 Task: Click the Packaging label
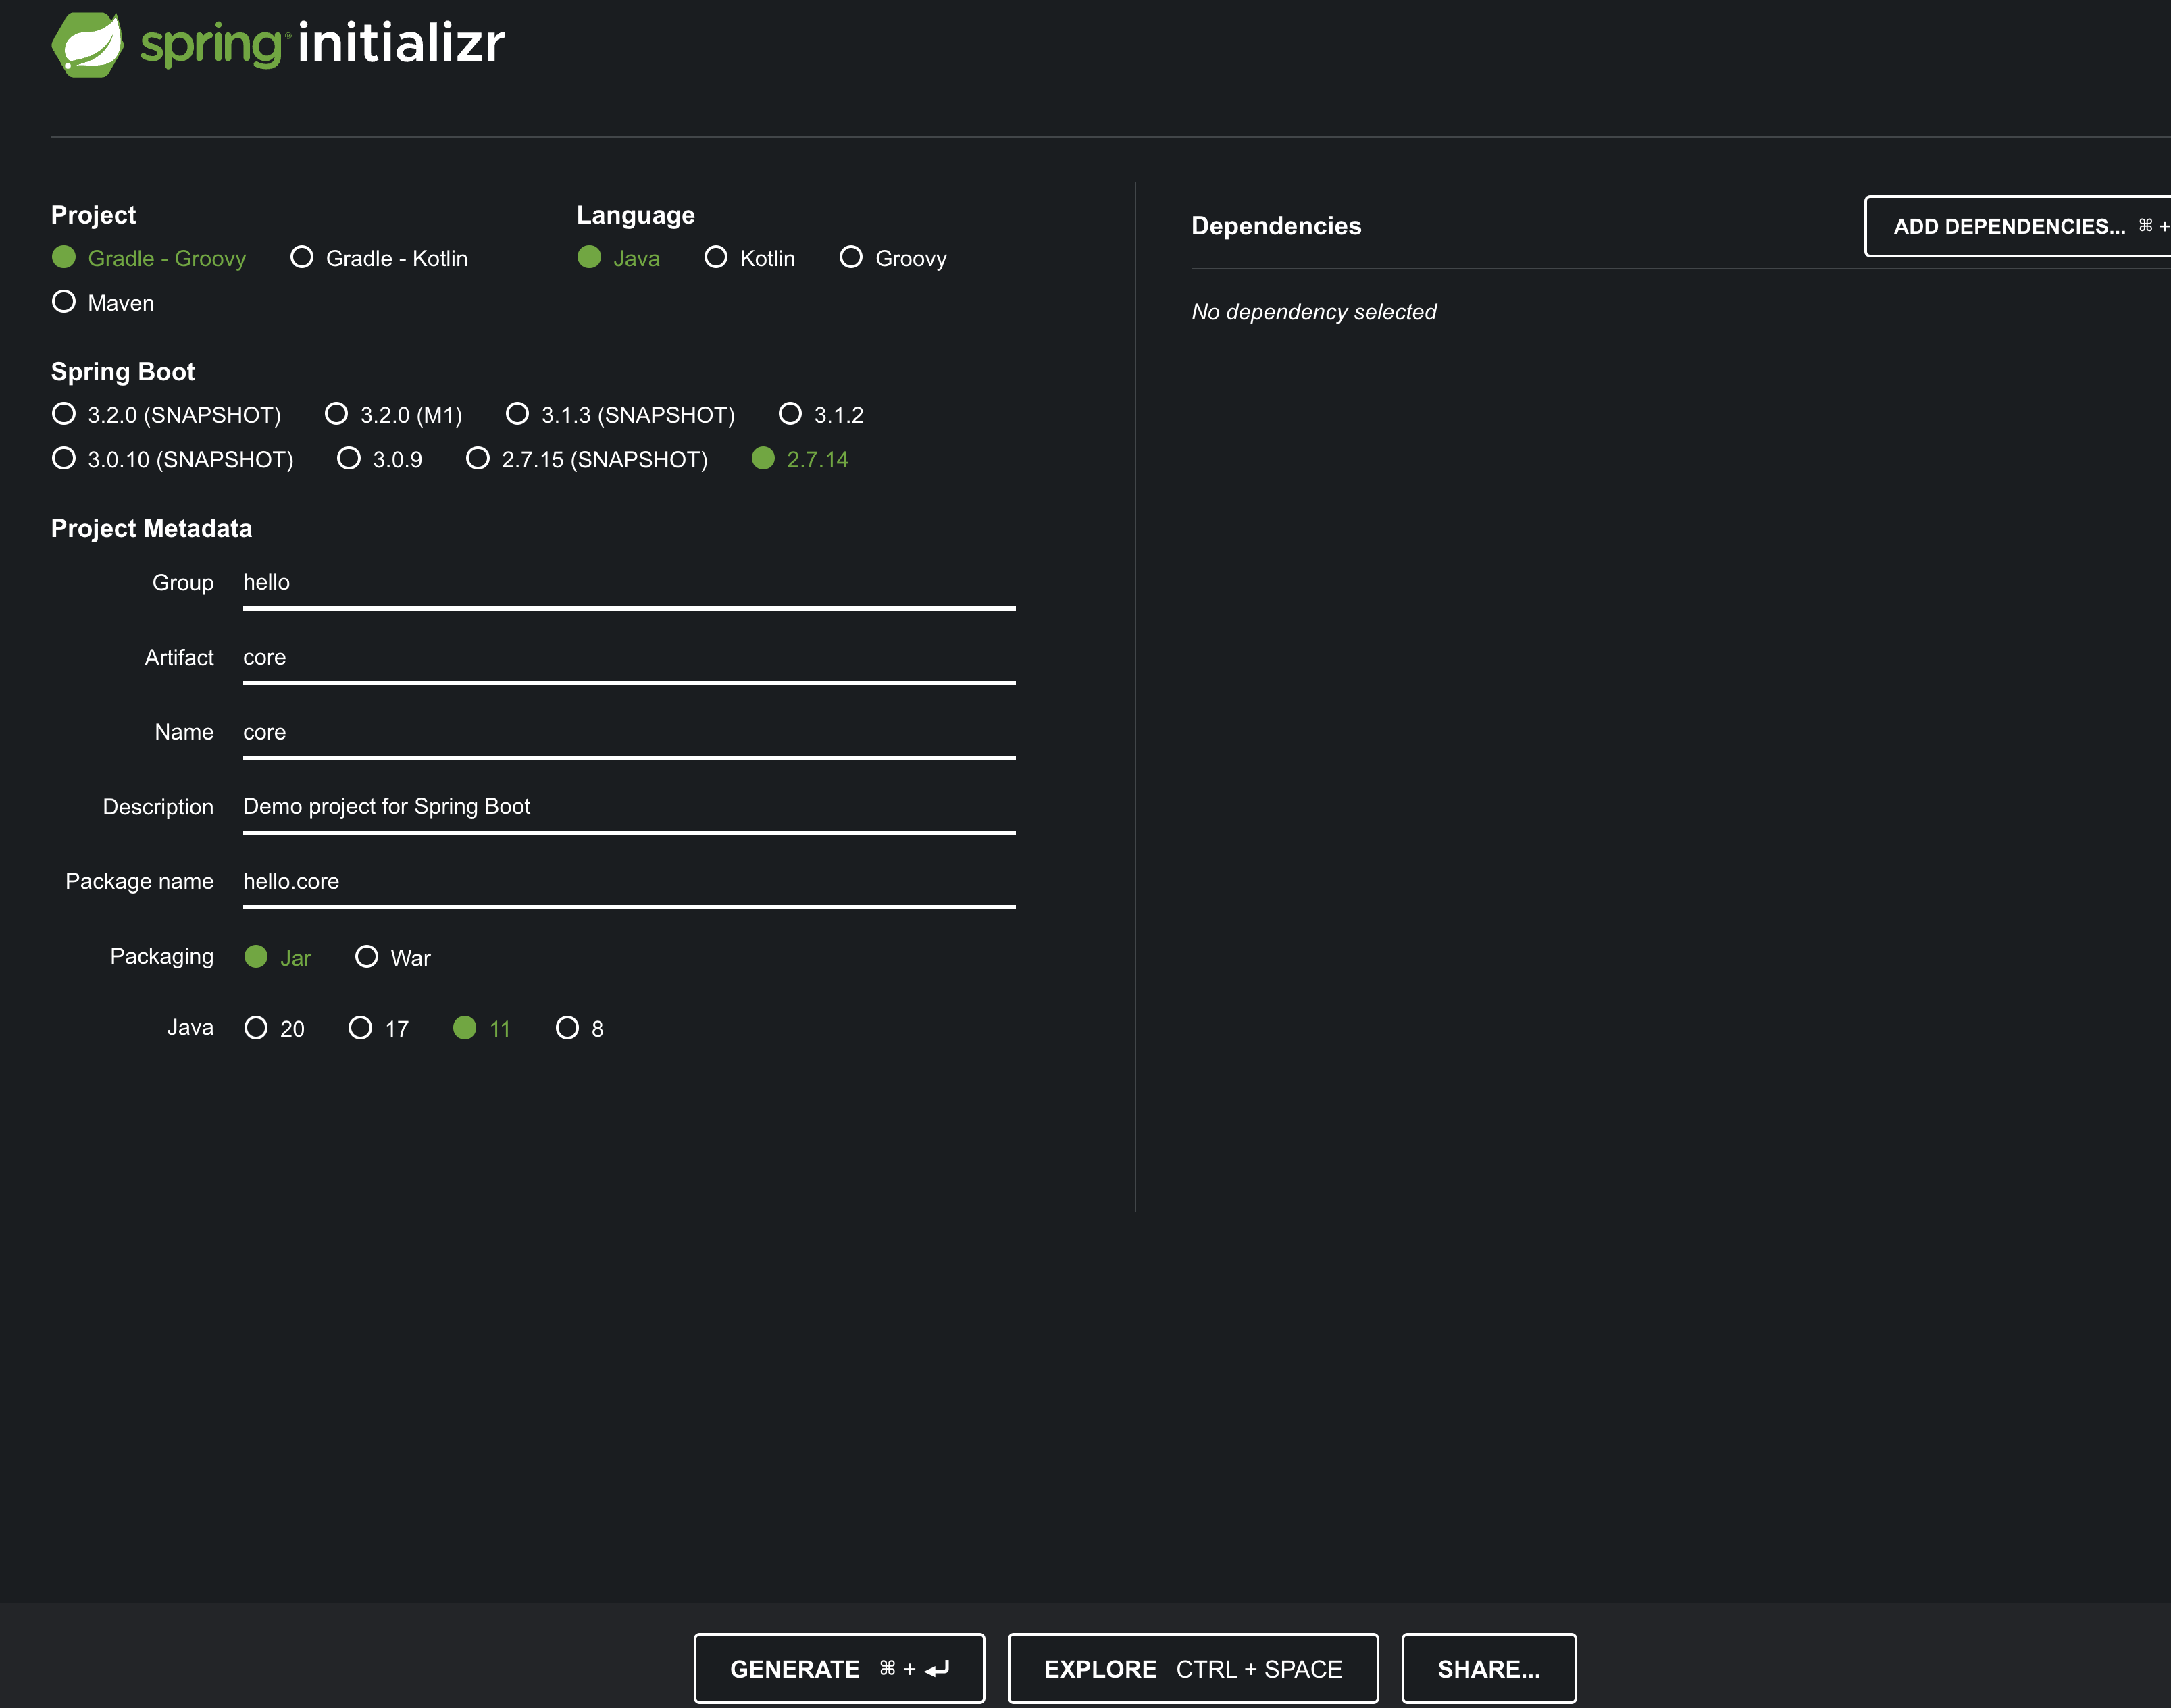pyautogui.click(x=162, y=956)
